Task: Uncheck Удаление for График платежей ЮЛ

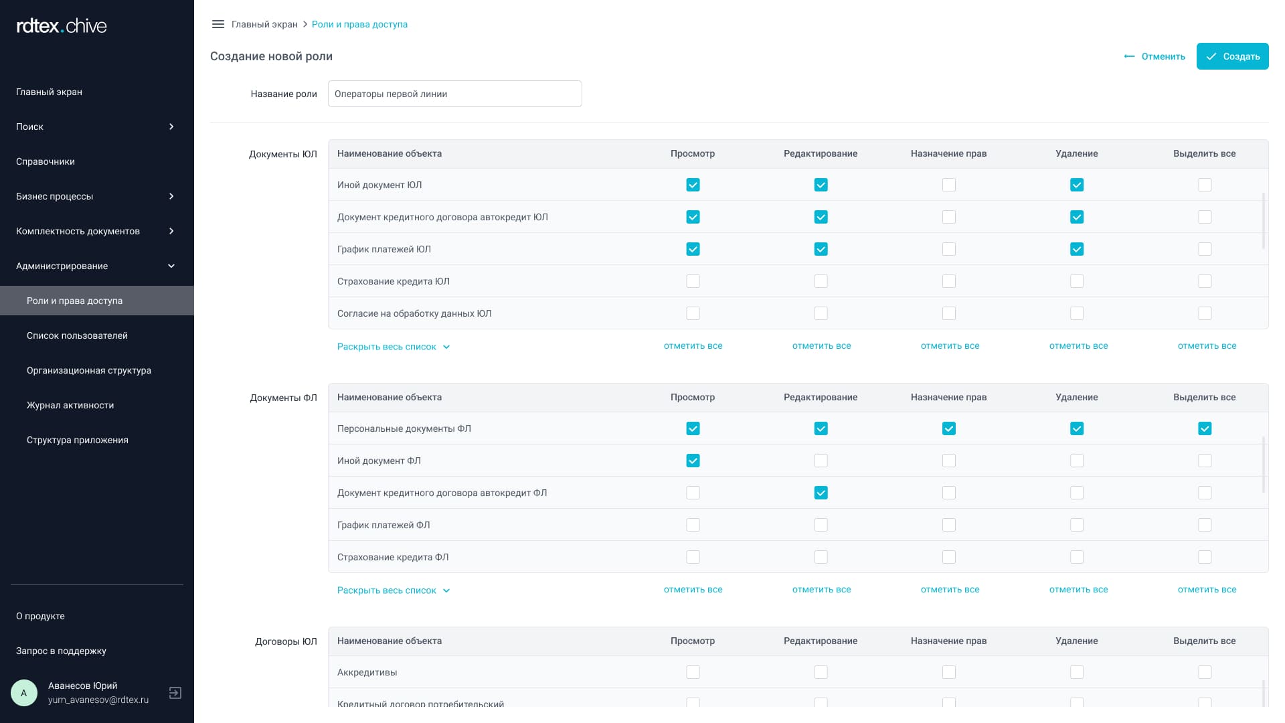Action: (1076, 249)
